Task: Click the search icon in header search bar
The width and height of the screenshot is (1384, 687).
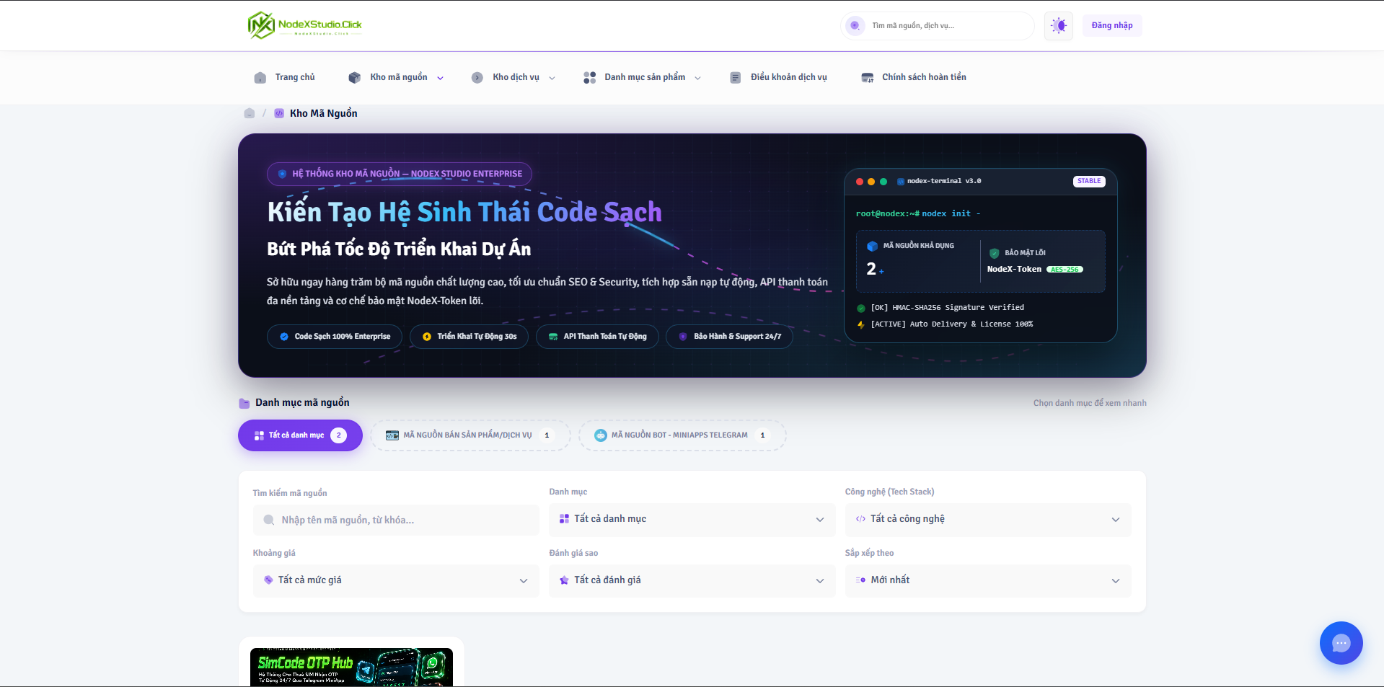Action: tap(855, 26)
